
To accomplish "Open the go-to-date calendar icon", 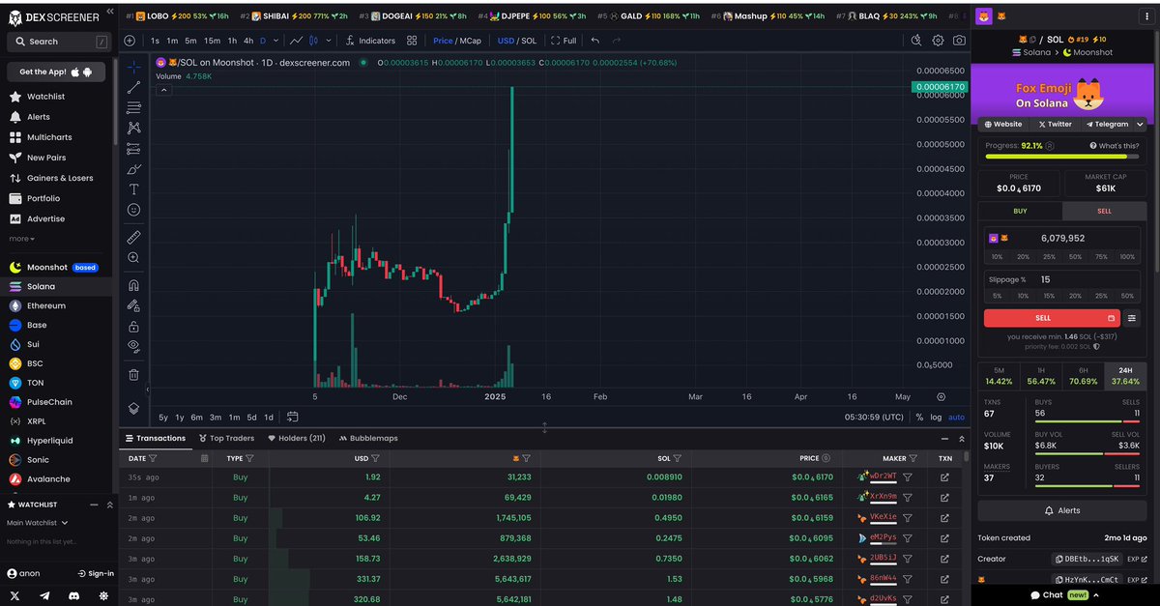I will [x=292, y=417].
